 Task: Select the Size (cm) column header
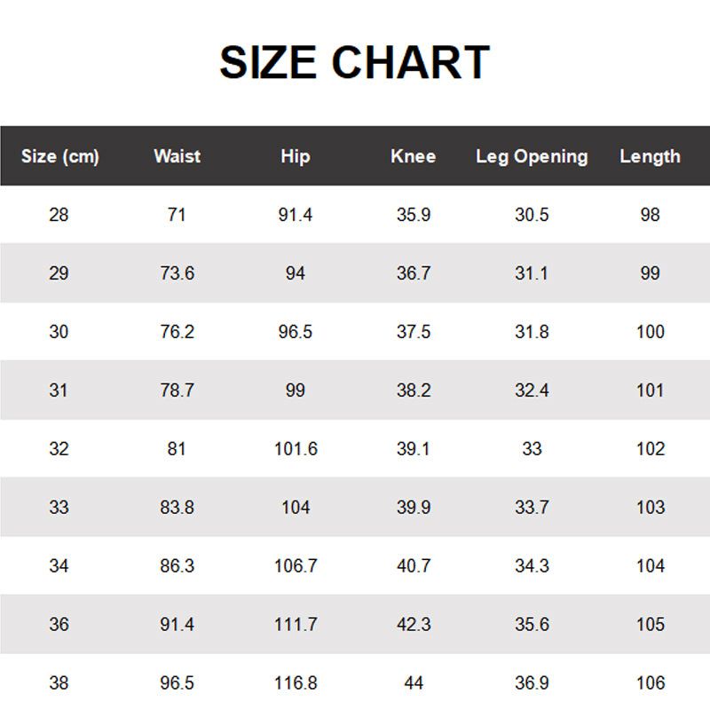[59, 157]
